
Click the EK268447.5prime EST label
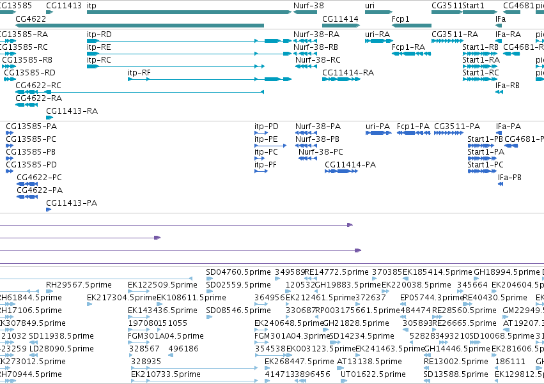299,362
